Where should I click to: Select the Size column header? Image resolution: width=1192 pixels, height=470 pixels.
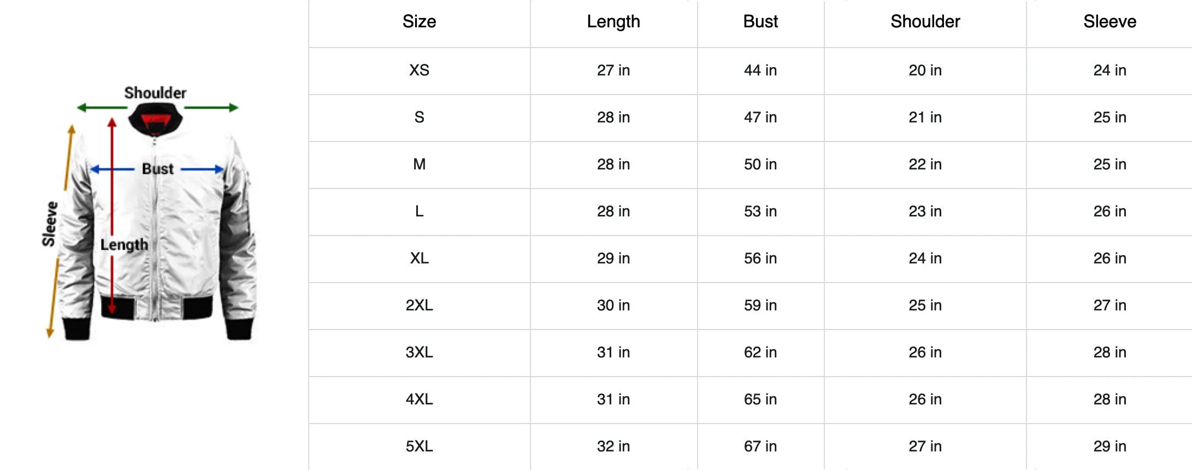pyautogui.click(x=419, y=21)
